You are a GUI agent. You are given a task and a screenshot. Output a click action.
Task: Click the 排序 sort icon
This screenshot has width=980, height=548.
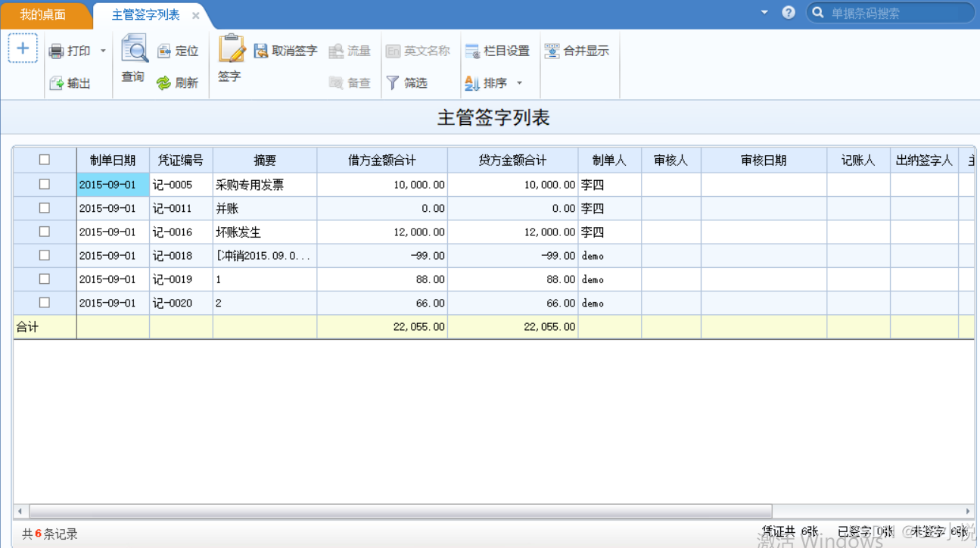(472, 83)
